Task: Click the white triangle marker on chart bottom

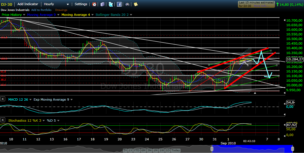Action: click(255, 93)
